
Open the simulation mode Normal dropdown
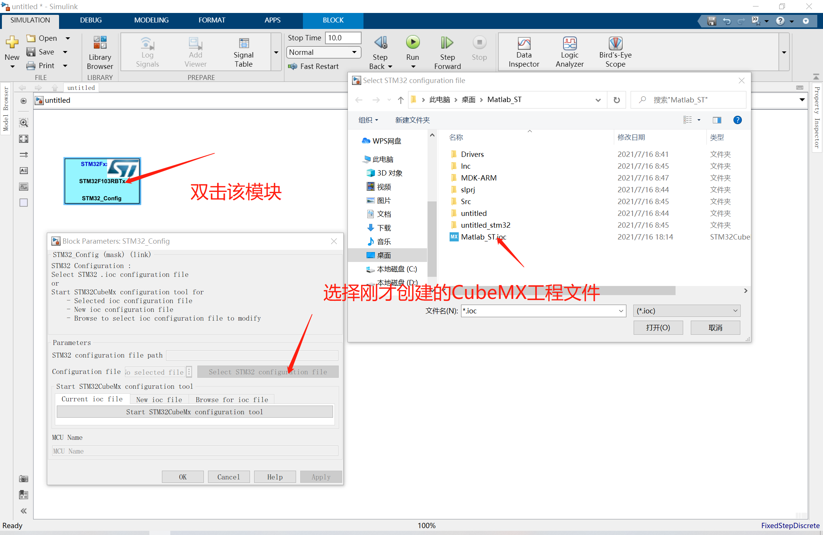pos(323,52)
